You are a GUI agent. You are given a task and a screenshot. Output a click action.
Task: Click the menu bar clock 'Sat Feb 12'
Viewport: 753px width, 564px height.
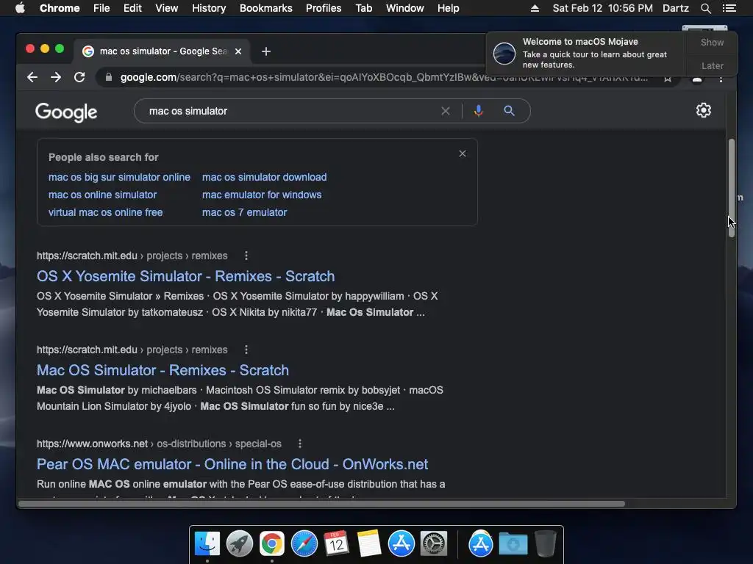point(602,8)
